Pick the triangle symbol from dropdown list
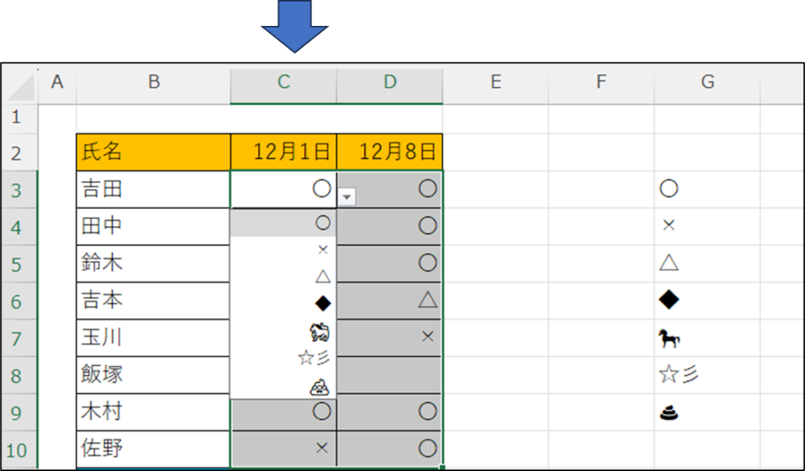 click(x=283, y=277)
